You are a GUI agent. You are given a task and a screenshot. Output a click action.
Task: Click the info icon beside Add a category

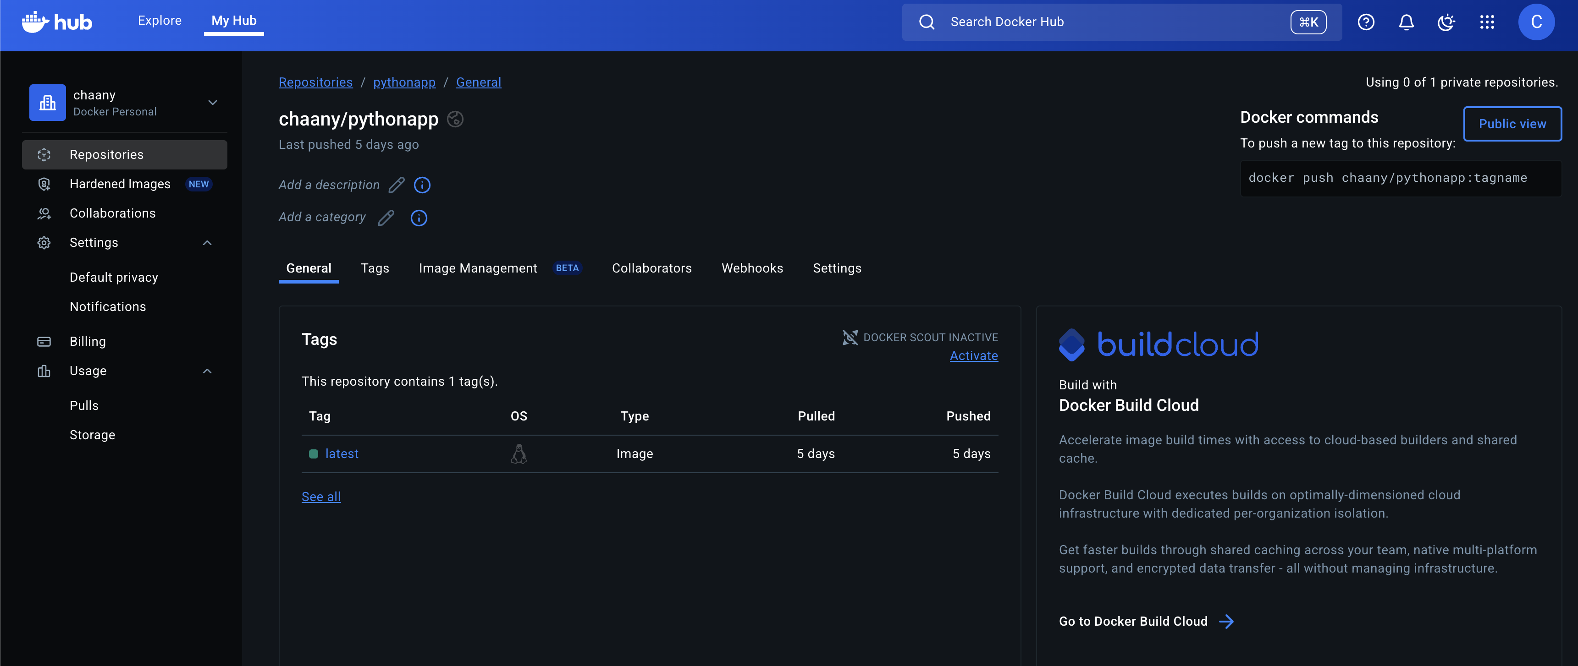point(419,218)
